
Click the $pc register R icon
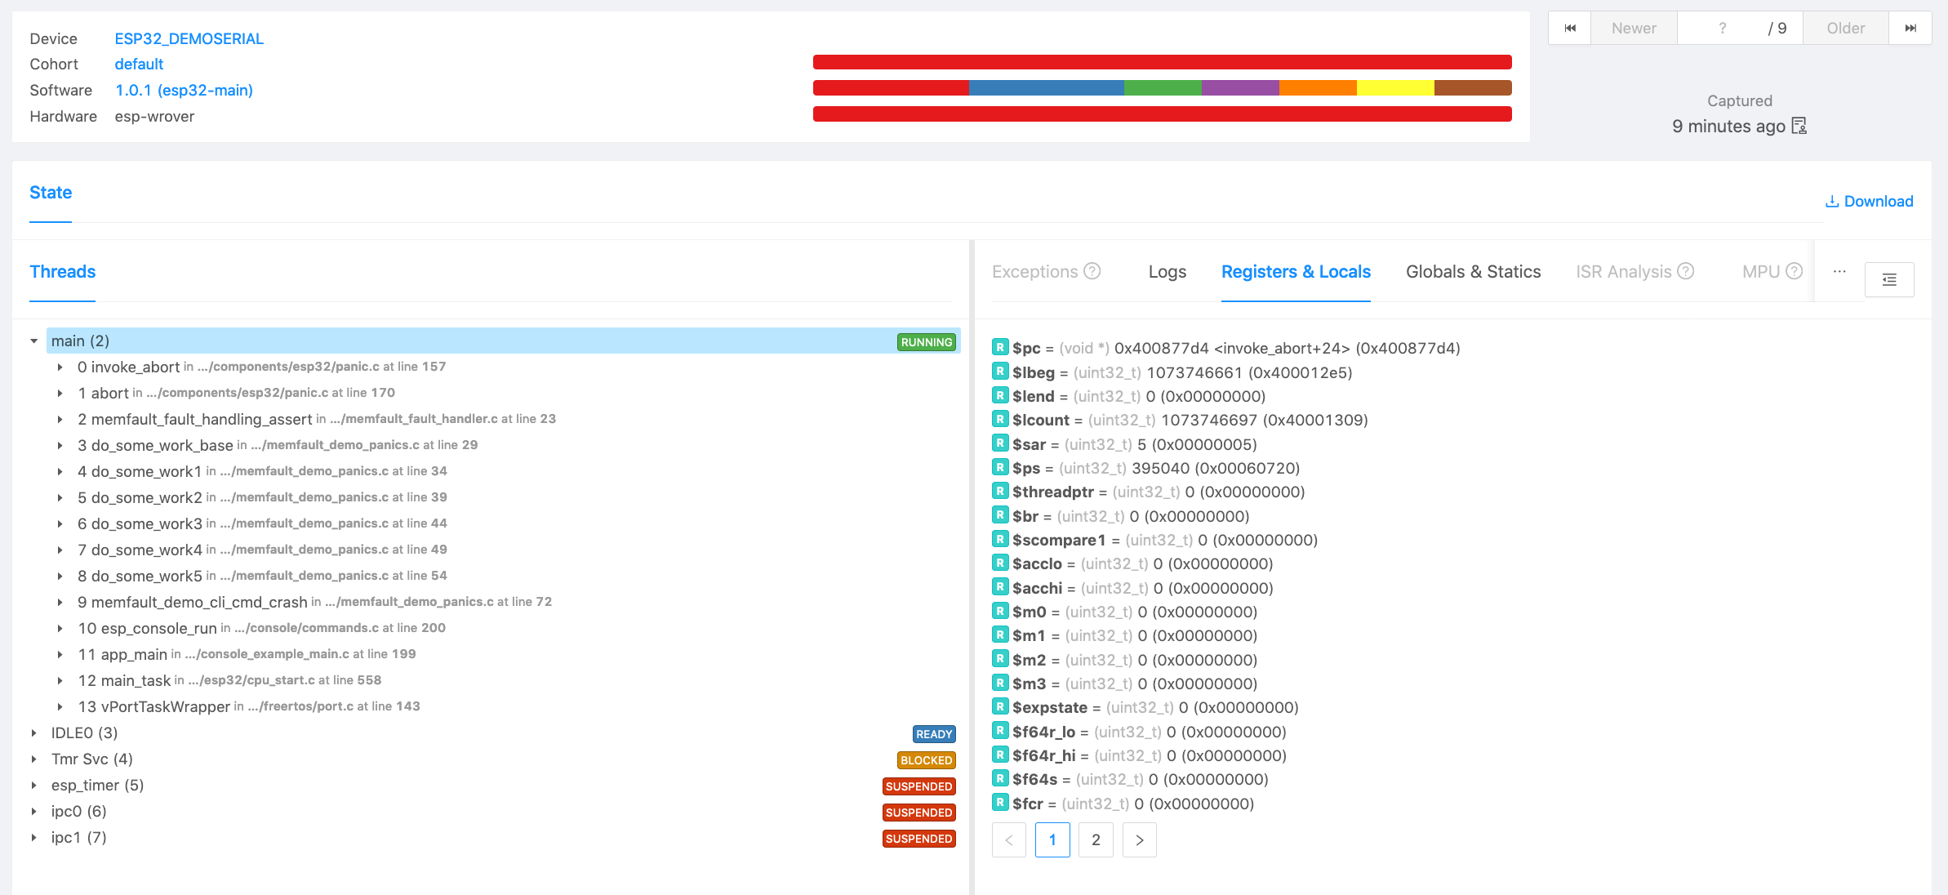1000,347
